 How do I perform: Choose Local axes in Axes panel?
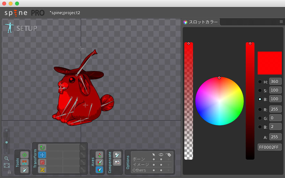(x=99, y=155)
